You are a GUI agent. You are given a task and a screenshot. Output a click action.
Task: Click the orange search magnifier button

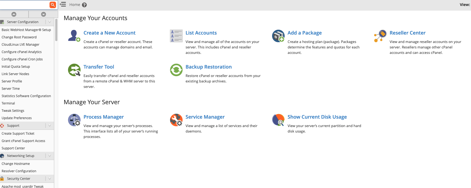click(x=53, y=5)
